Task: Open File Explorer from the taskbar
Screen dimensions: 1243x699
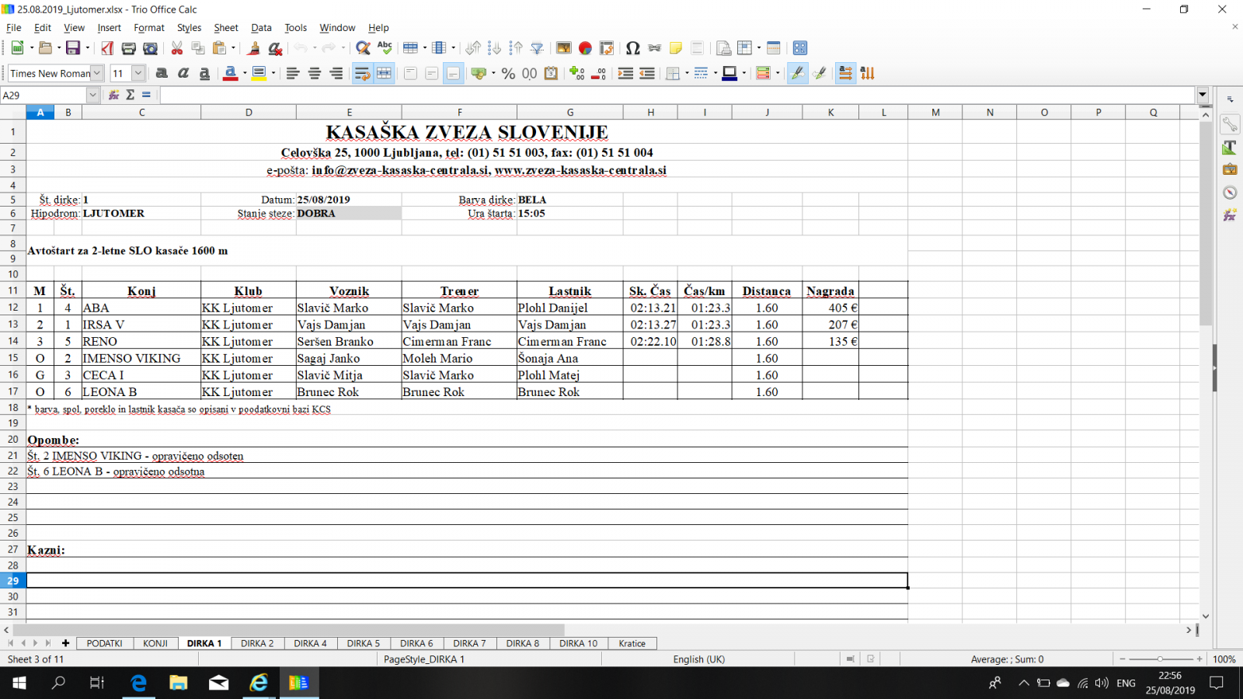Action: (179, 683)
